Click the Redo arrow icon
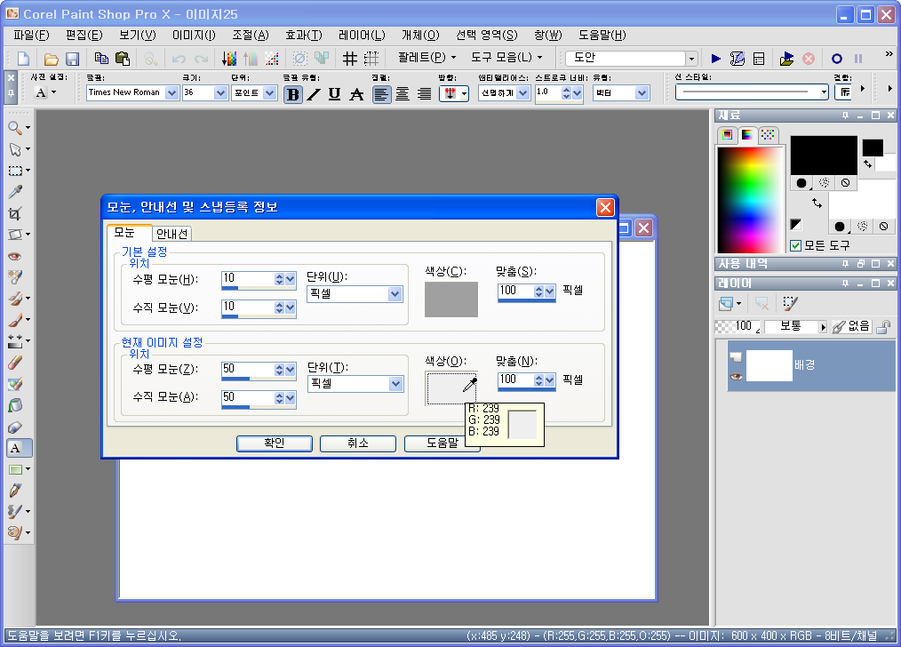 [x=201, y=59]
